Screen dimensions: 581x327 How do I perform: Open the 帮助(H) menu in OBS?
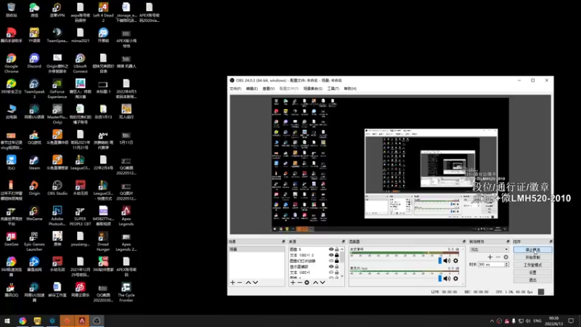pyautogui.click(x=350, y=89)
